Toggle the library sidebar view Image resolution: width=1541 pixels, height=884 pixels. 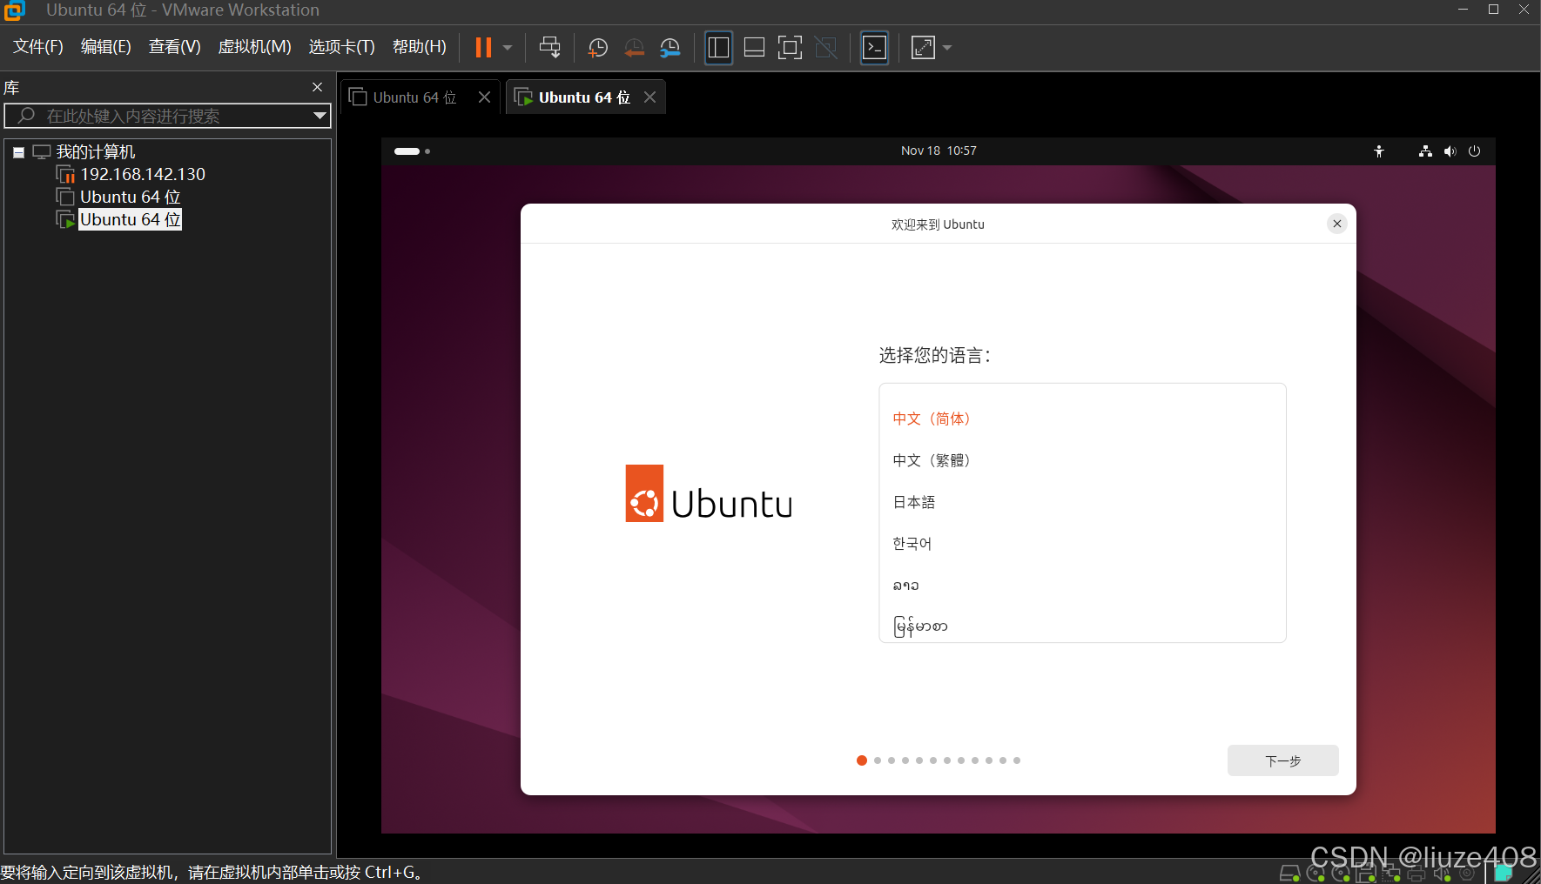point(718,47)
